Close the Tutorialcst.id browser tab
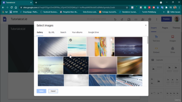 pos(31,3)
